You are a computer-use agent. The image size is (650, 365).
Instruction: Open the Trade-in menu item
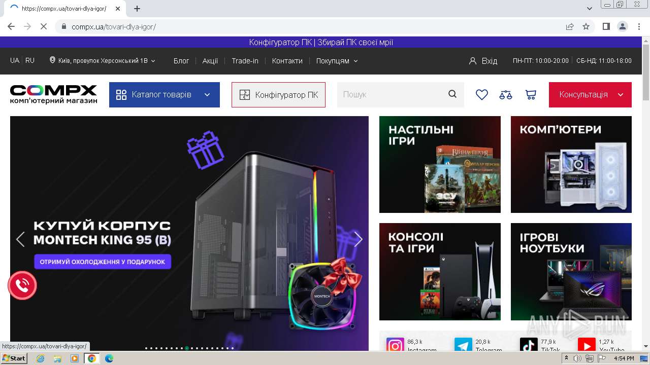pyautogui.click(x=245, y=61)
